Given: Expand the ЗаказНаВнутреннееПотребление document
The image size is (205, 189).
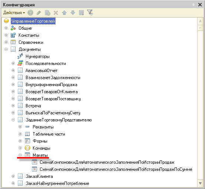Looking at the screenshot, I should click(x=13, y=183).
